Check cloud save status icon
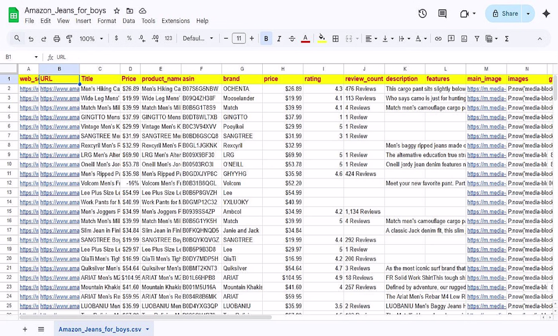The image size is (558, 336). pyautogui.click(x=143, y=11)
